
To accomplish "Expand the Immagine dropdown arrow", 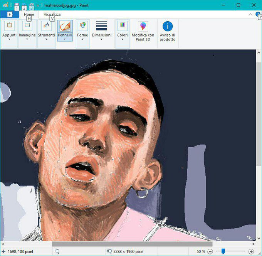I will [27, 39].
